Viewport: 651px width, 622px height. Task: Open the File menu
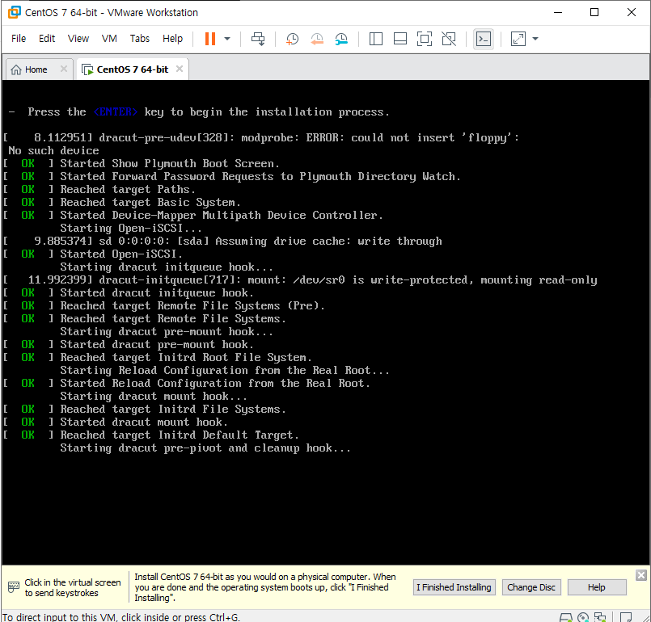tap(19, 39)
